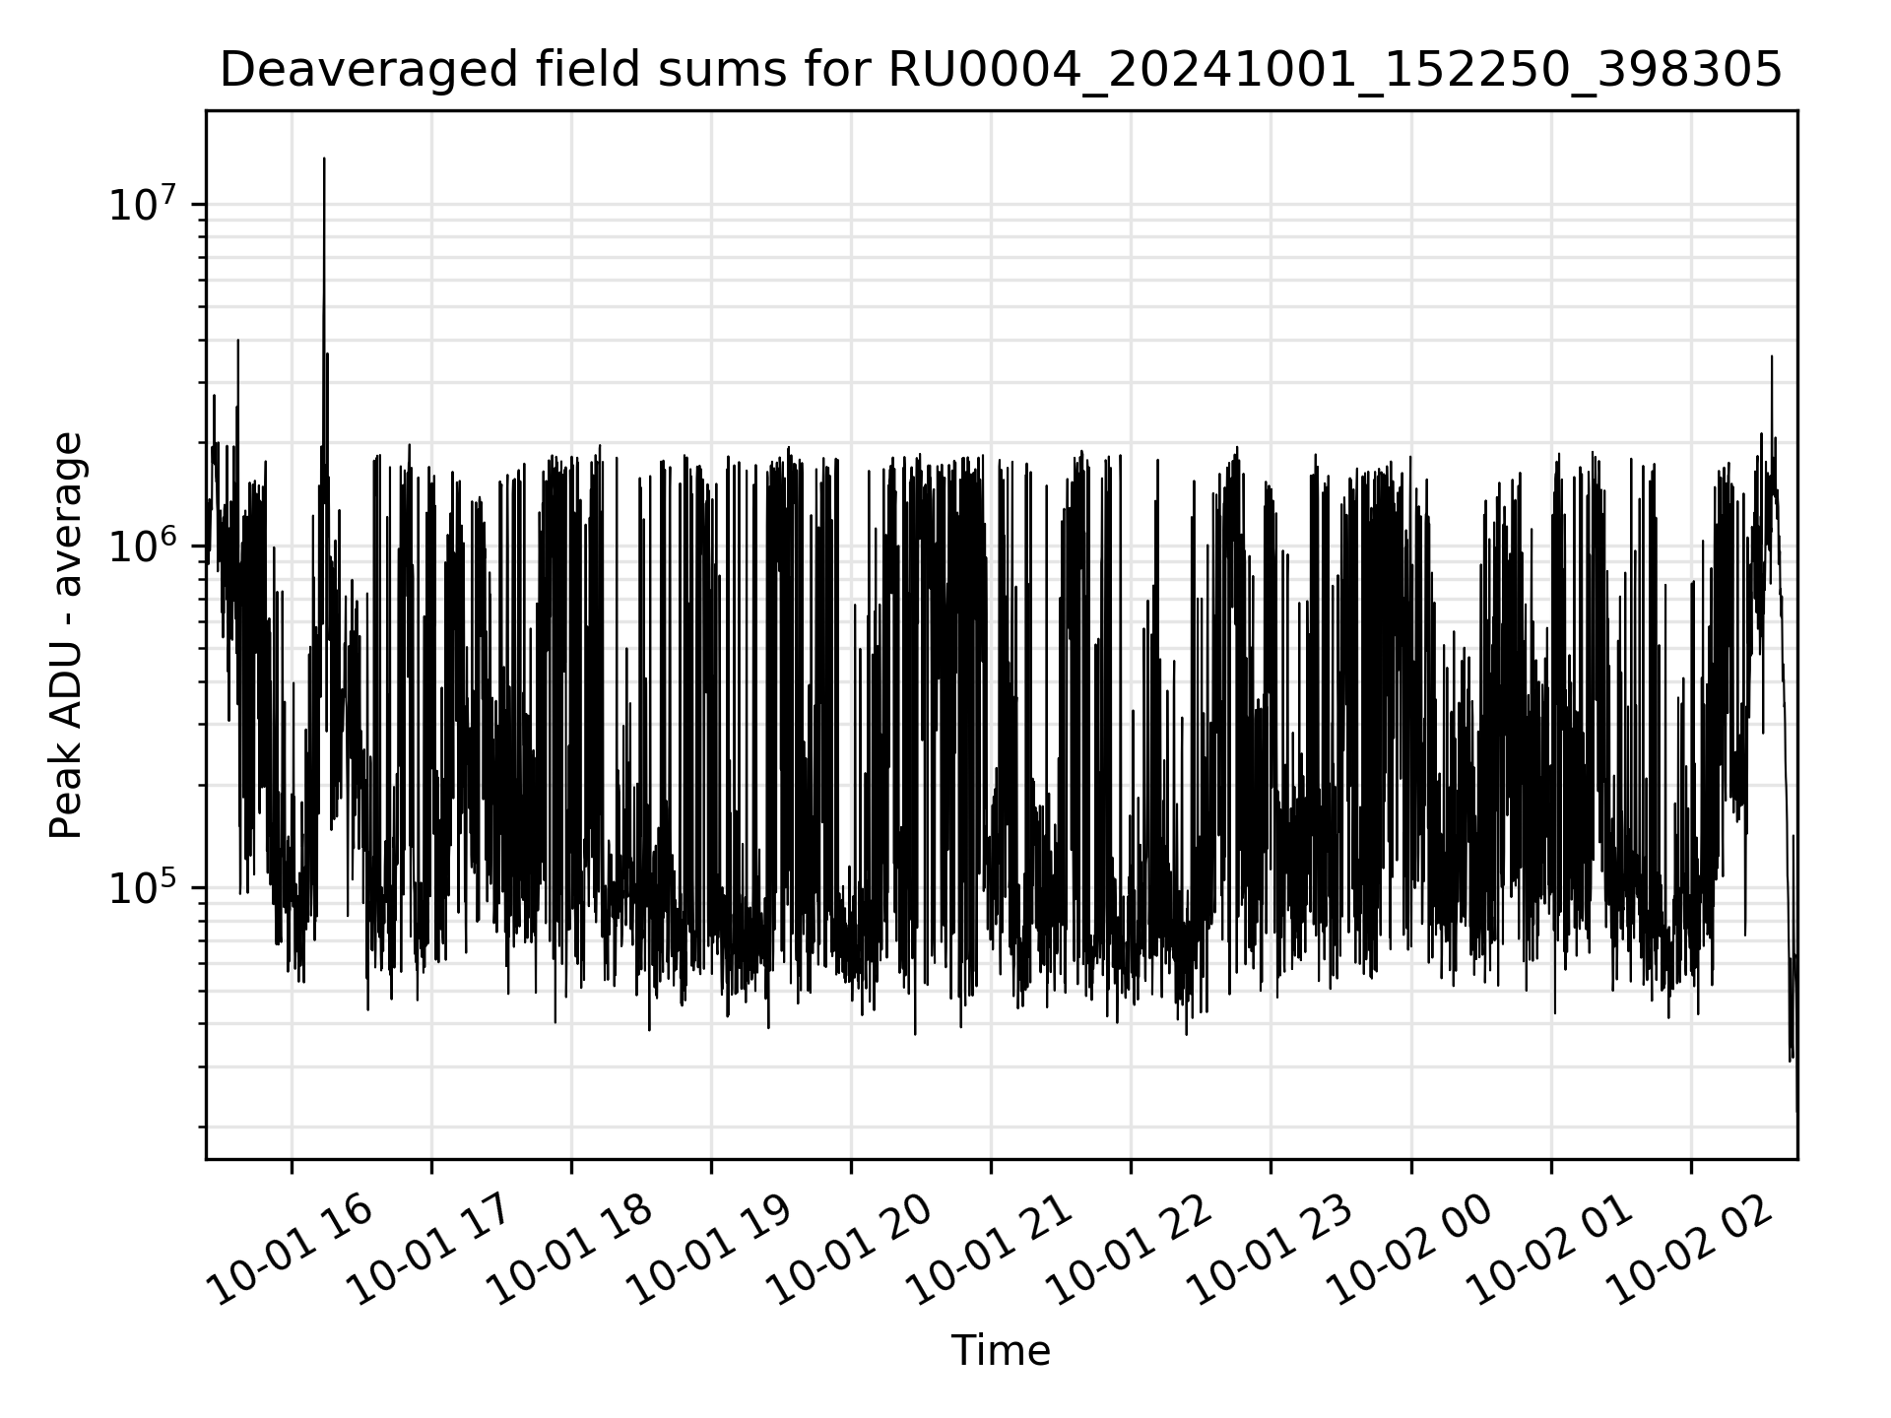The height and width of the screenshot is (1418, 1891).
Task: Click the x-axis tick label '10-01 17'
Action: (431, 1251)
